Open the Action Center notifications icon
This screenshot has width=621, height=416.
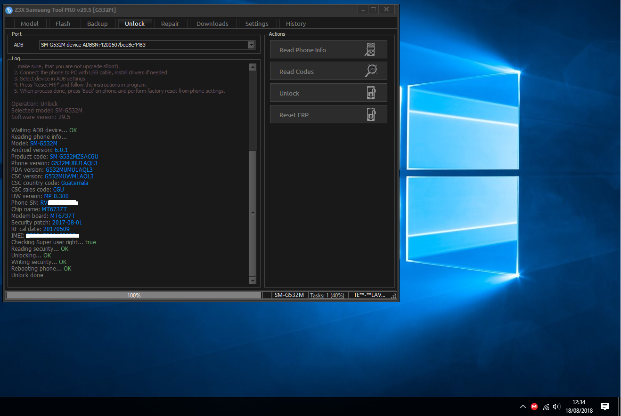(x=605, y=407)
